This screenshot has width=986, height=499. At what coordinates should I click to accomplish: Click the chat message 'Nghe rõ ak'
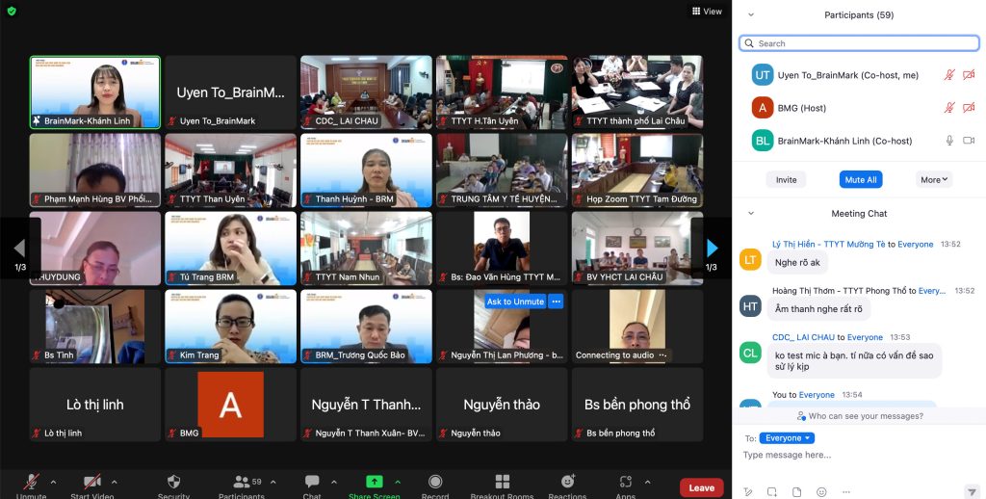click(797, 262)
